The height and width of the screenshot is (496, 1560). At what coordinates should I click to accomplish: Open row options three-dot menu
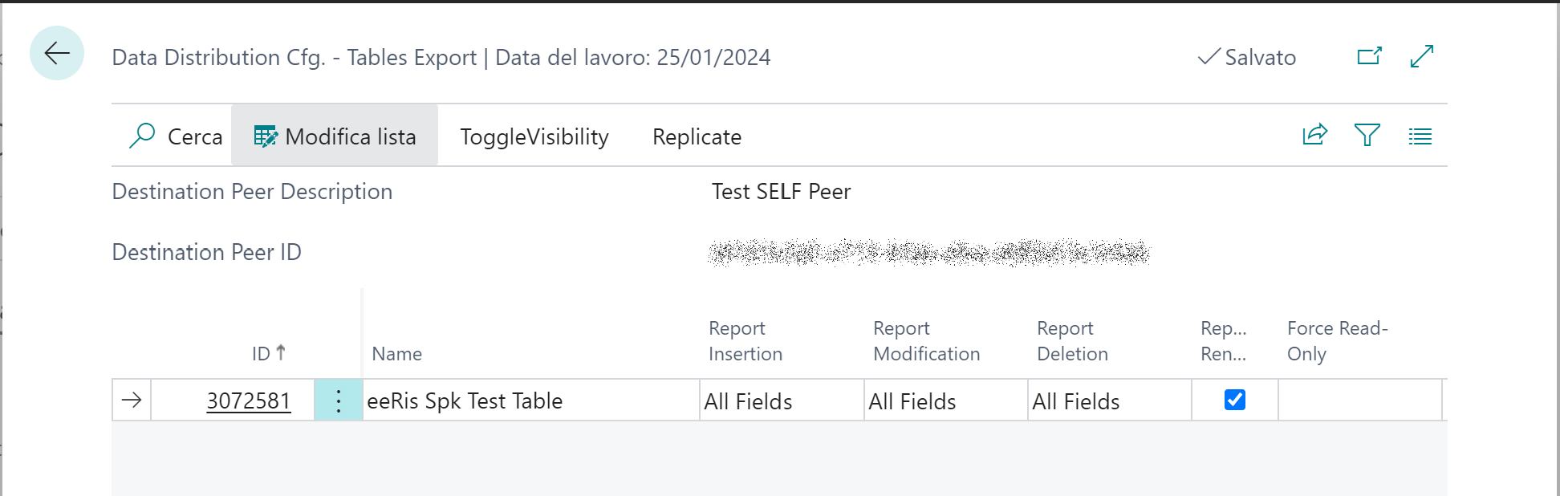[x=339, y=400]
